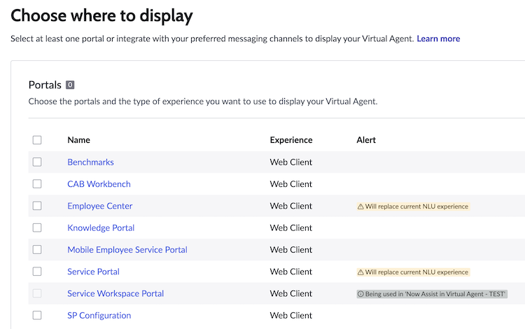Open the Employee Center link
Viewport: 525px width, 329px height.
(x=100, y=206)
